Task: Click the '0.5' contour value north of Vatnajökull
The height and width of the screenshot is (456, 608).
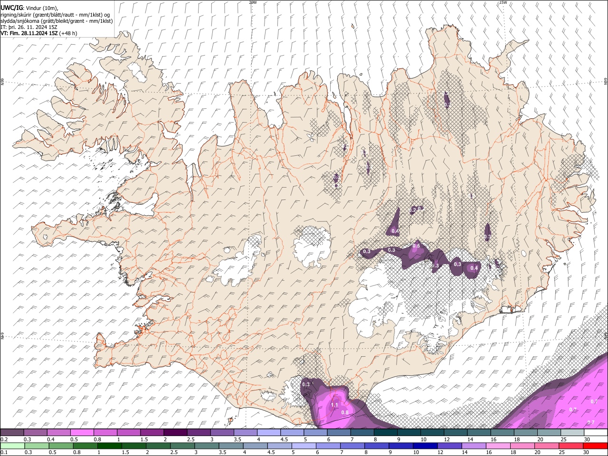Action: pyautogui.click(x=416, y=246)
